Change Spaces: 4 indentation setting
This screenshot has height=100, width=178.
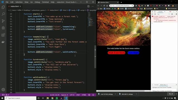[x=65, y=95]
